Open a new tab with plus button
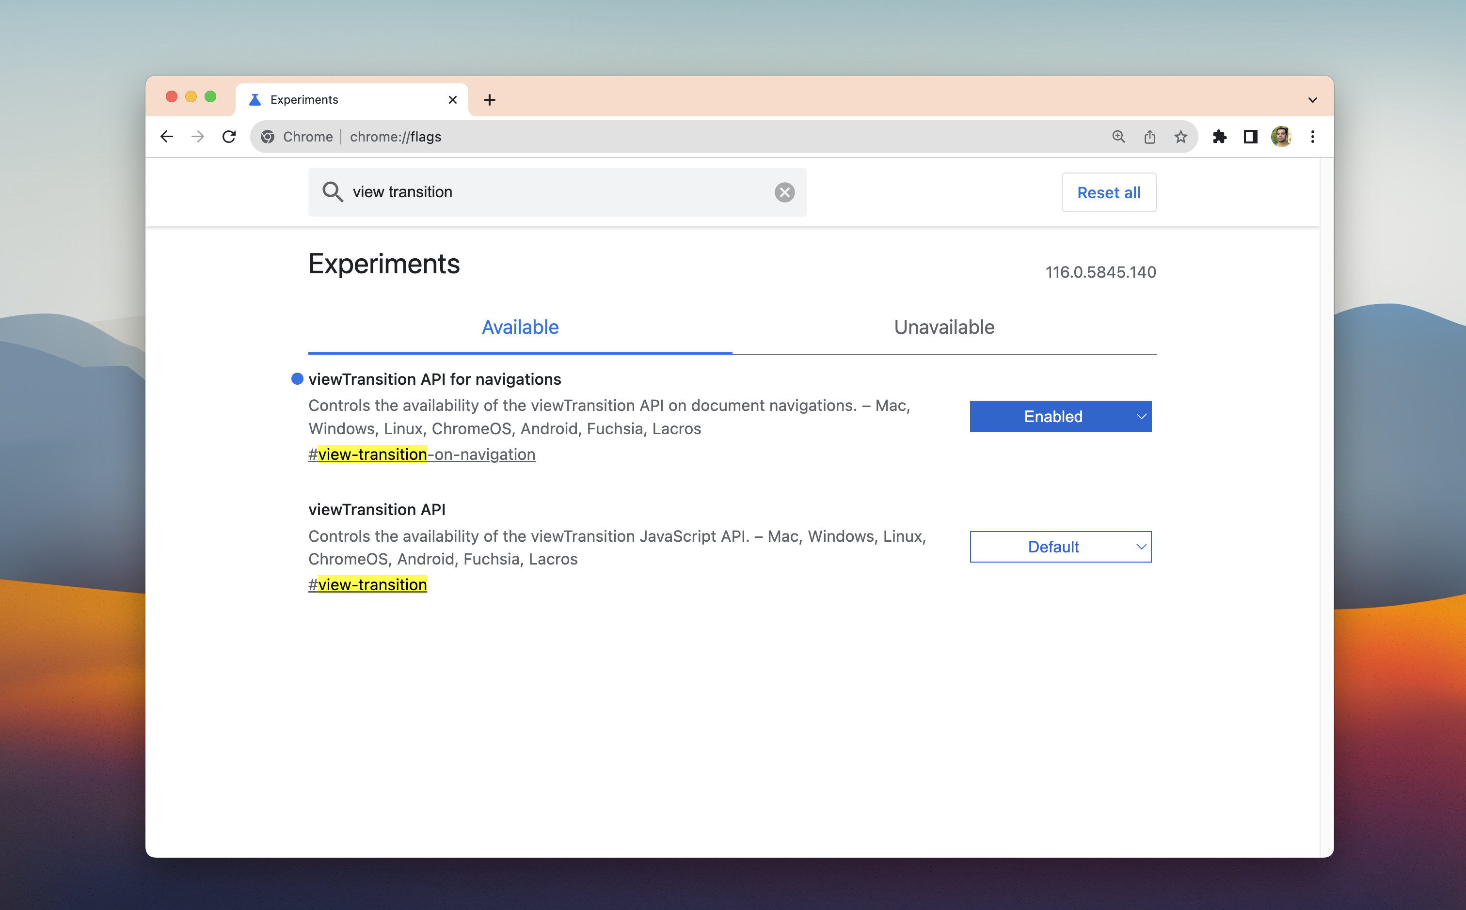The width and height of the screenshot is (1466, 910). pos(490,100)
